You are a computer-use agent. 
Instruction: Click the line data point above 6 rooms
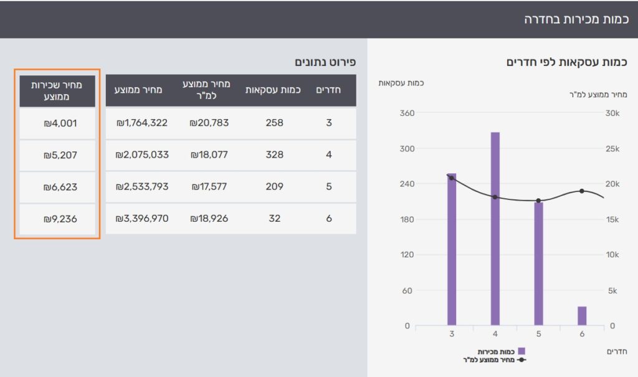[582, 191]
